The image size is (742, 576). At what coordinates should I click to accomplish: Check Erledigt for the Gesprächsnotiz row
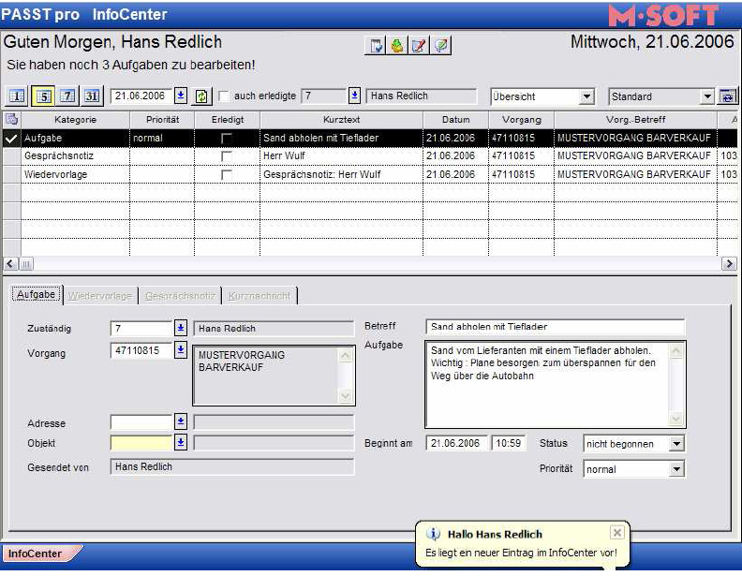[227, 156]
